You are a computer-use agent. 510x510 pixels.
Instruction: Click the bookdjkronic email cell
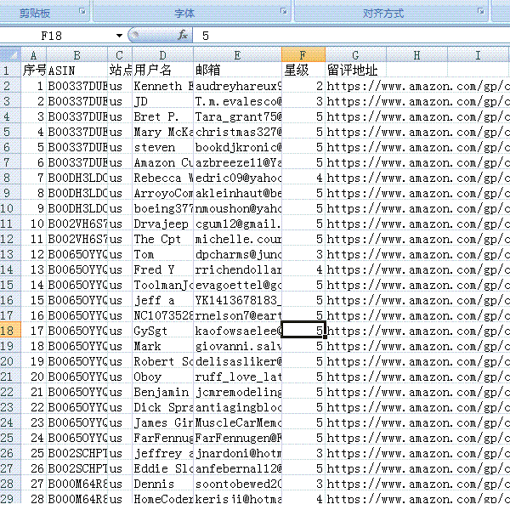(x=237, y=147)
